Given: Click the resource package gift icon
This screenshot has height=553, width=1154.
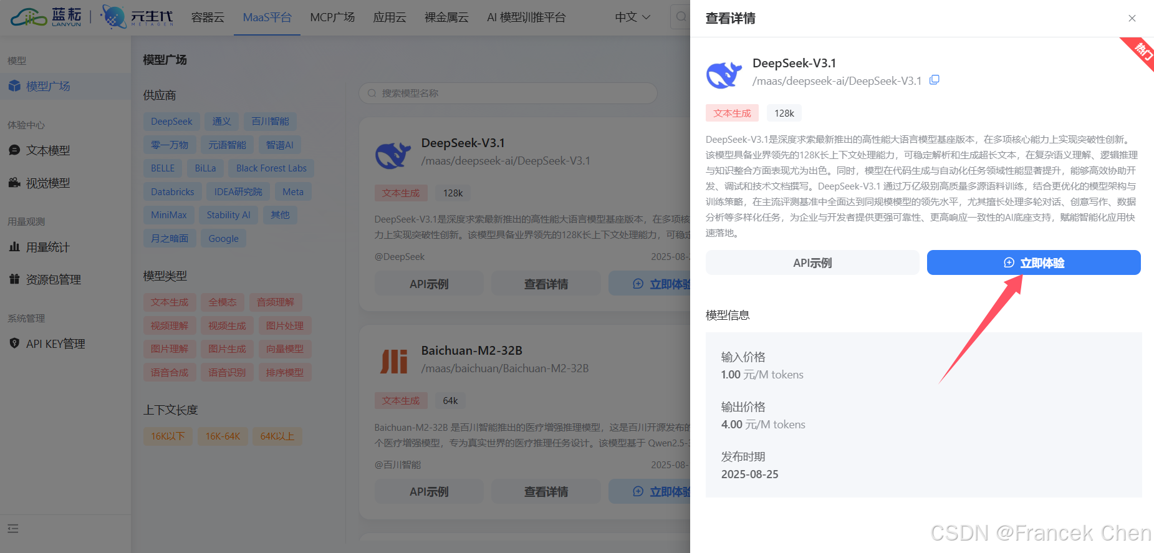Looking at the screenshot, I should click(x=14, y=279).
